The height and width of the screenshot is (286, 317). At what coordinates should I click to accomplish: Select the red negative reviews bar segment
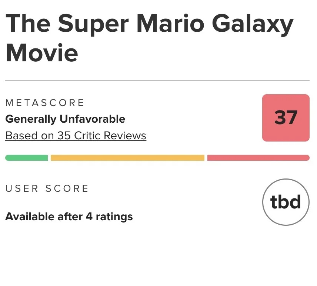258,158
